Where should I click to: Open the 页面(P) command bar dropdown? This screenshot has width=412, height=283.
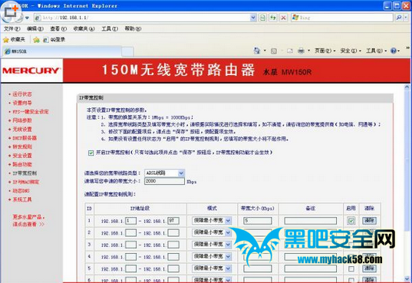coord(325,51)
